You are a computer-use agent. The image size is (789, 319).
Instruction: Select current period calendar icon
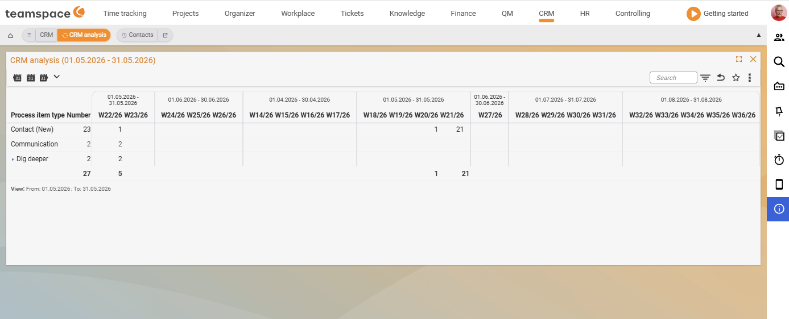click(30, 77)
